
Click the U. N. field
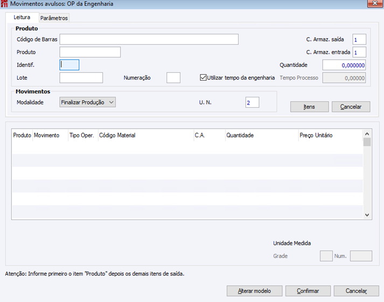click(x=252, y=102)
